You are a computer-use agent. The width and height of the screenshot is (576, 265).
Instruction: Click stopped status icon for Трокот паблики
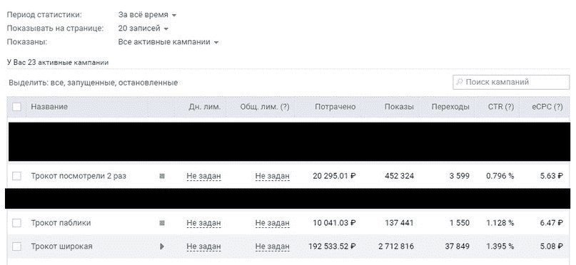(x=162, y=223)
